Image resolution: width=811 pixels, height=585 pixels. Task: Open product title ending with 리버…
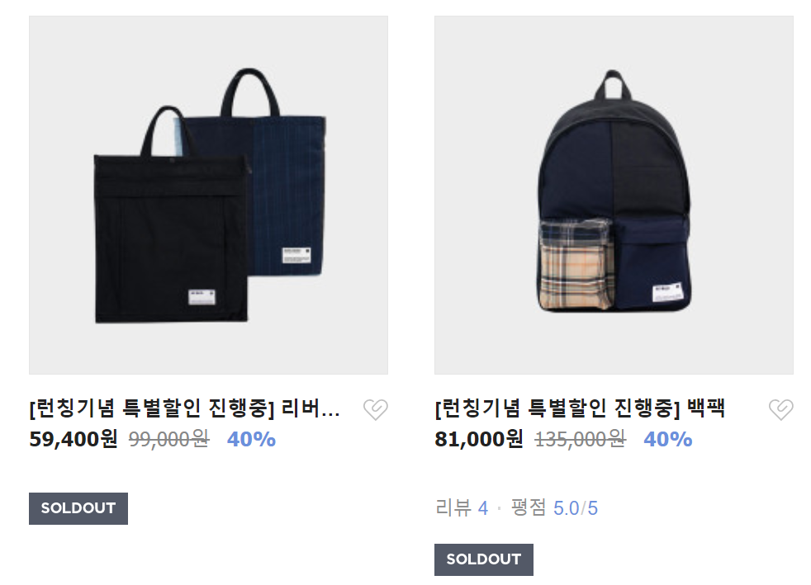tap(185, 408)
